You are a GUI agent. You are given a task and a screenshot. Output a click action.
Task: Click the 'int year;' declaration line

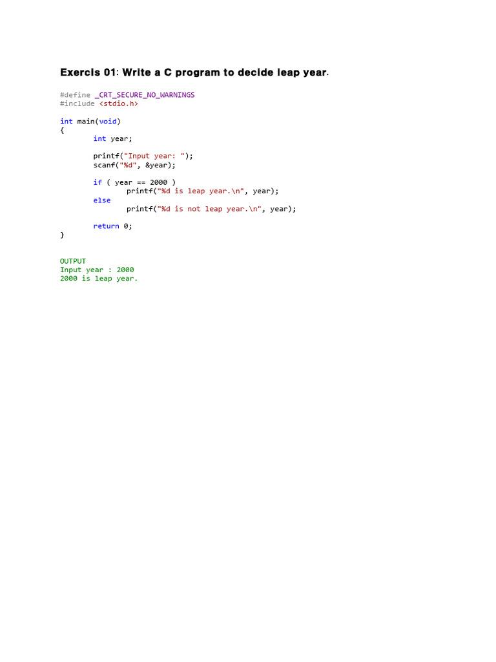pyautogui.click(x=112, y=139)
